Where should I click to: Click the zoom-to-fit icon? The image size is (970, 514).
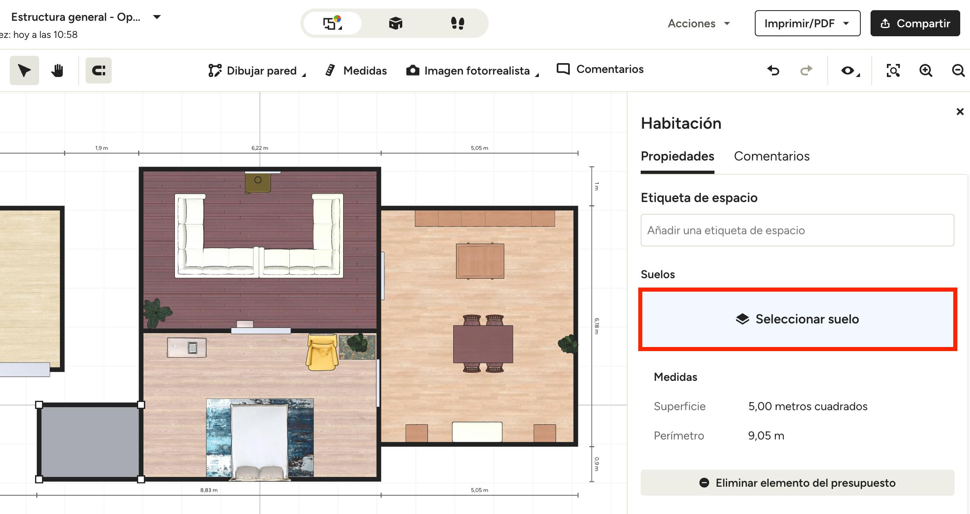pos(893,70)
